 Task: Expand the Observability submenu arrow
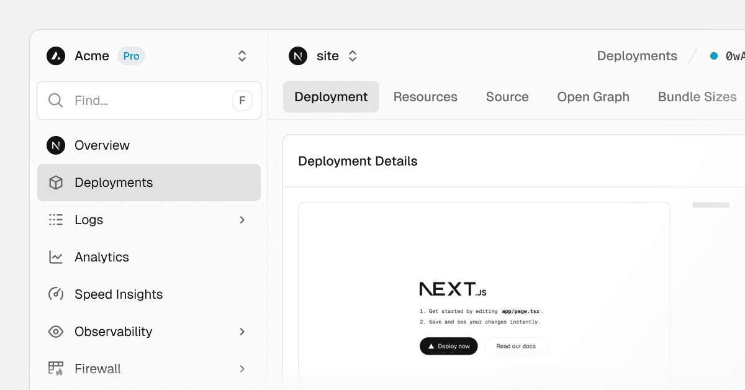click(242, 332)
